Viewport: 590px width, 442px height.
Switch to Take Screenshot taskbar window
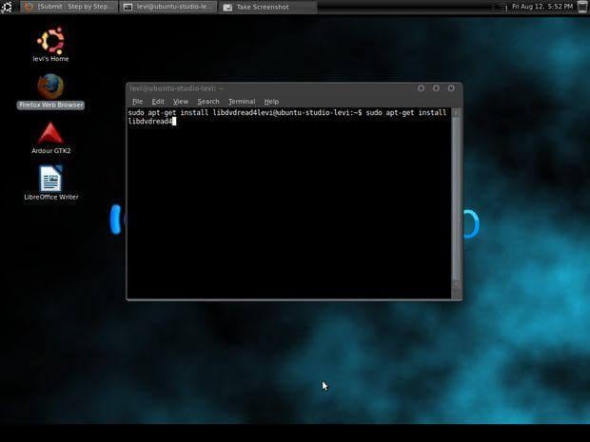(268, 7)
